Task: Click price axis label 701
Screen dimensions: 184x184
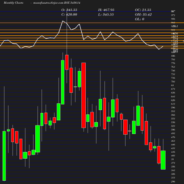Action: [173, 82]
